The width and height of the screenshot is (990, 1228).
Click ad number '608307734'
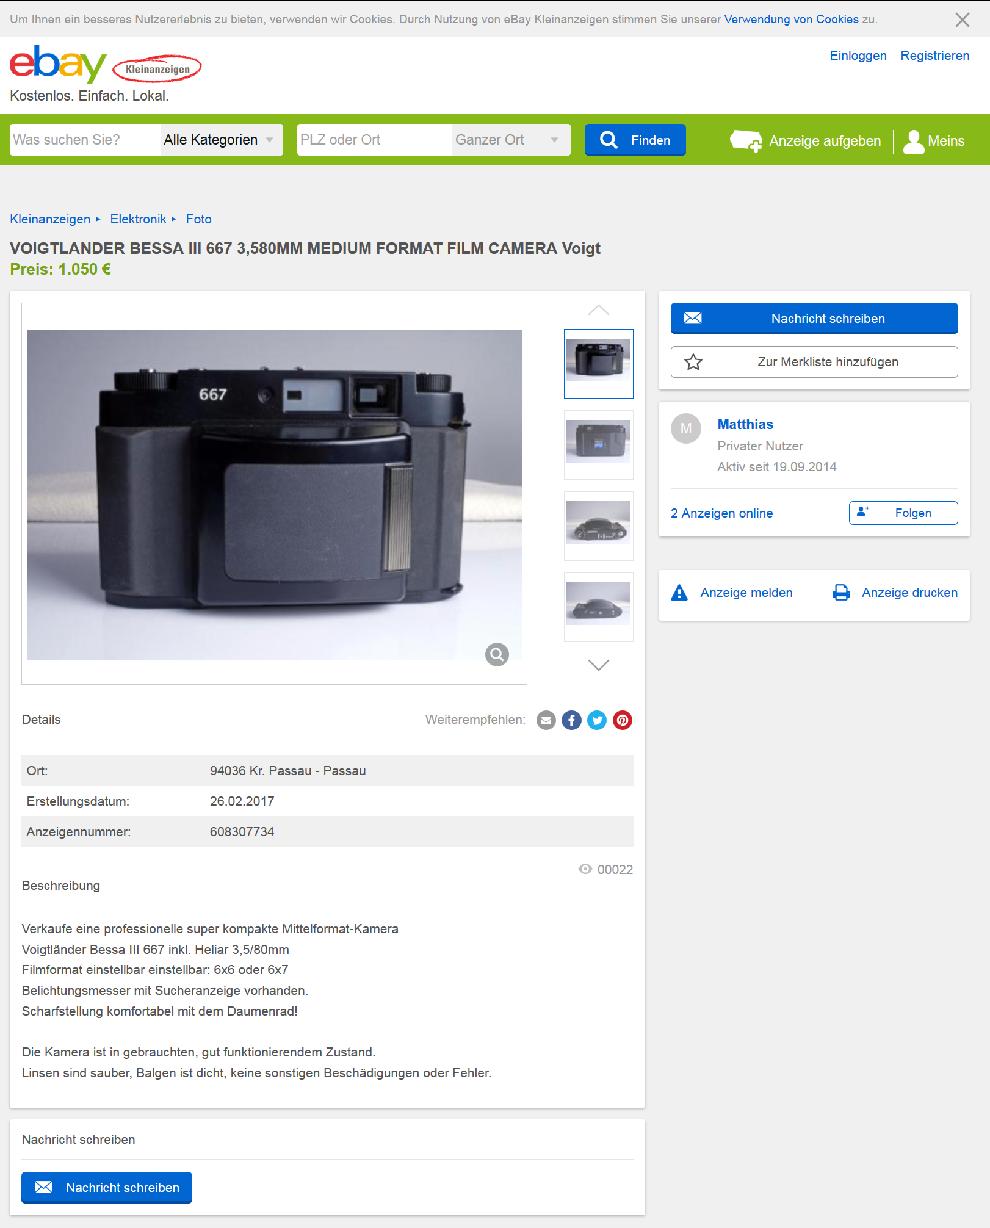point(242,832)
